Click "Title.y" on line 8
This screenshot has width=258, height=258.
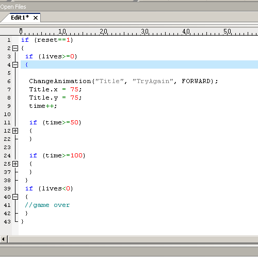[43, 98]
